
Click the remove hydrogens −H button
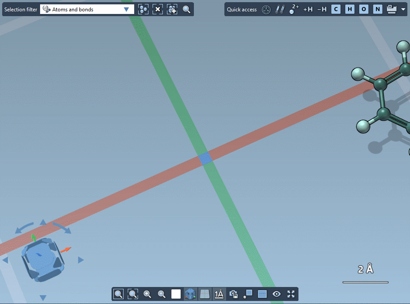pos(322,9)
